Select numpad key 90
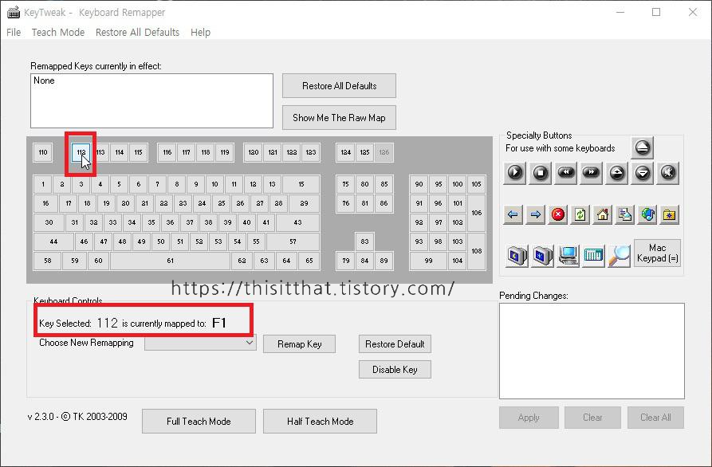The width and height of the screenshot is (712, 467). (x=419, y=184)
